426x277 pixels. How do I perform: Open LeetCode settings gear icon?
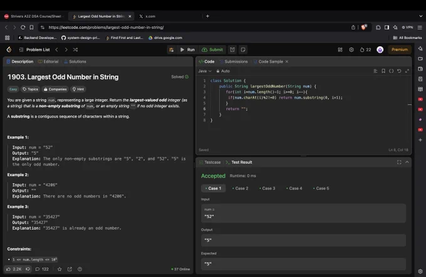point(351,50)
